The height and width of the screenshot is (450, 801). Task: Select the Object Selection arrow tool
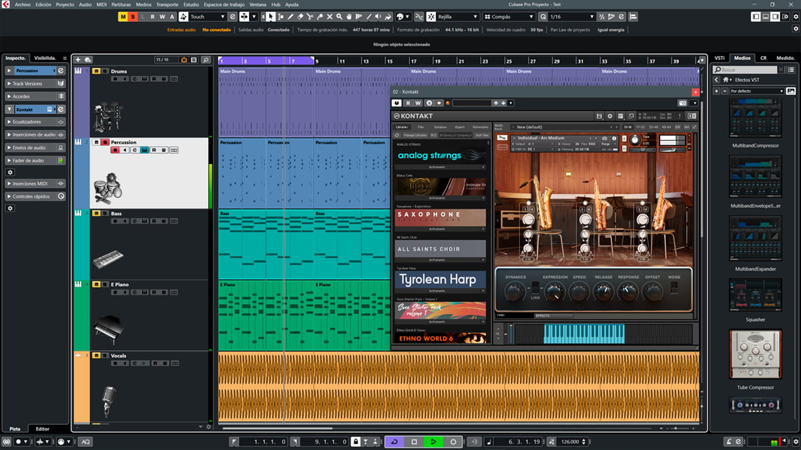point(271,17)
